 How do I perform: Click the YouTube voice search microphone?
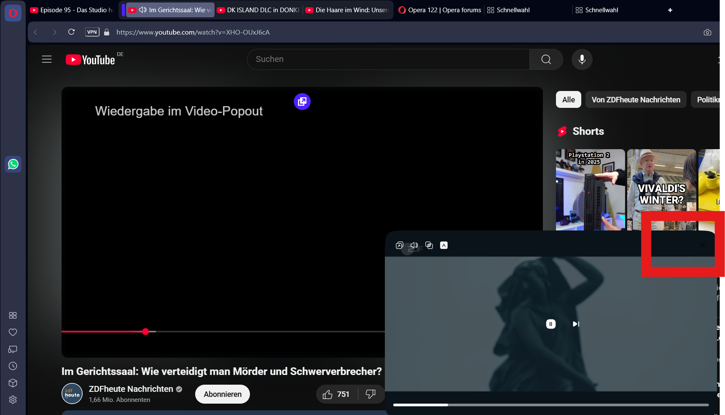[582, 59]
